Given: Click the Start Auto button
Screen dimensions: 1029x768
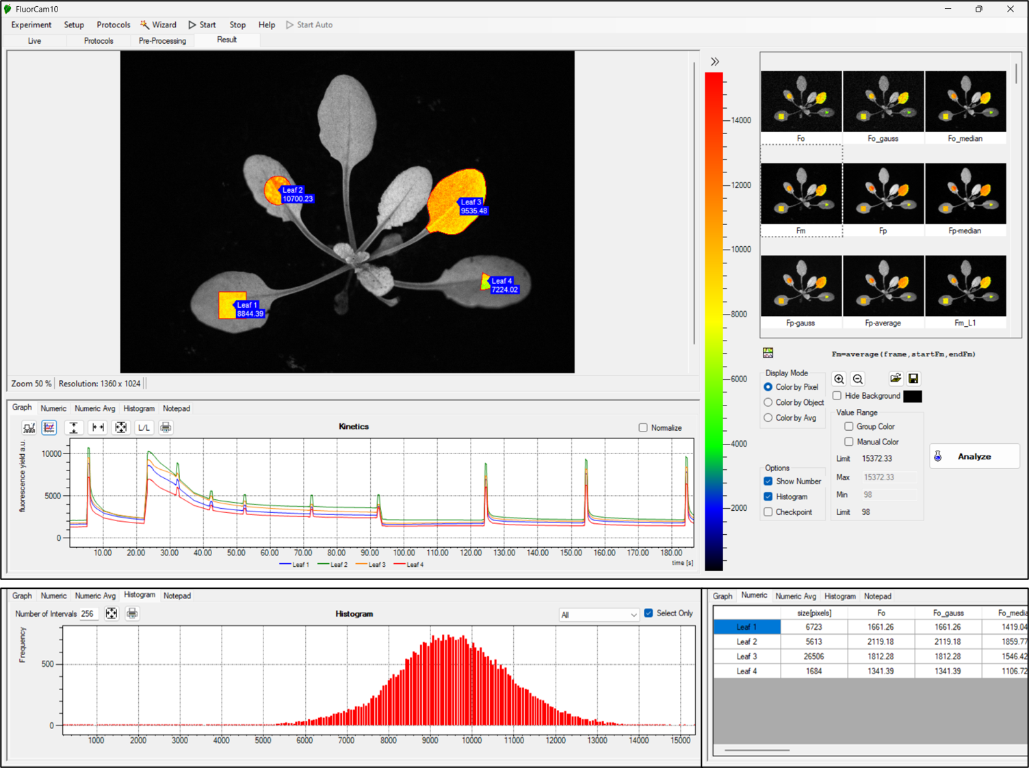Looking at the screenshot, I should tap(309, 25).
